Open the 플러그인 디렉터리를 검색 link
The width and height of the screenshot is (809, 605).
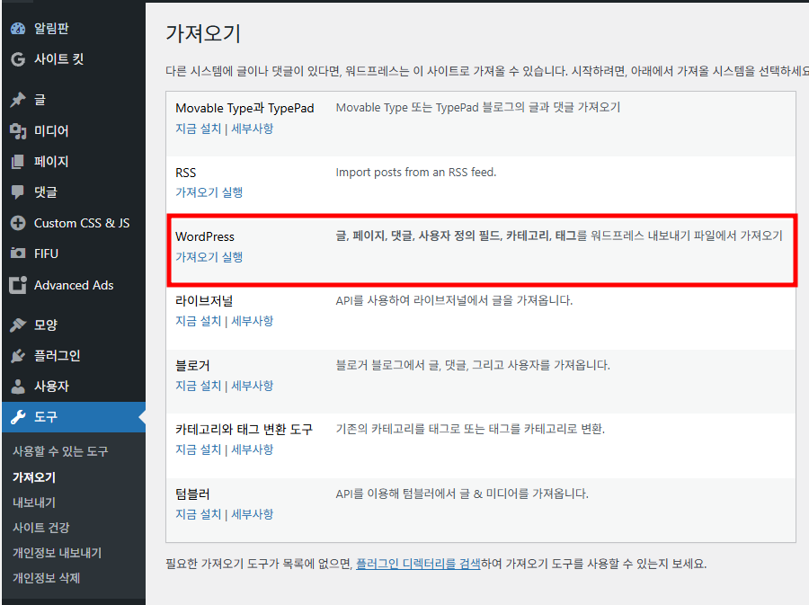click(x=418, y=564)
